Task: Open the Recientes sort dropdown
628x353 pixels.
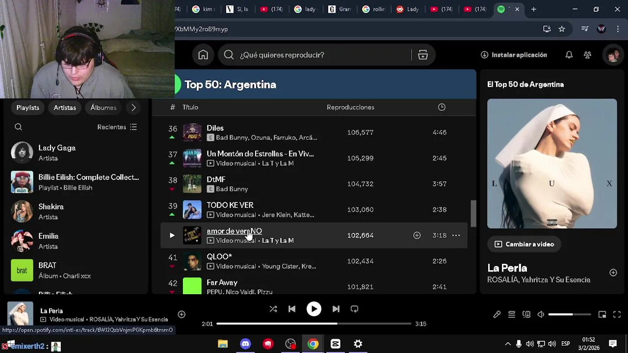Action: [117, 127]
